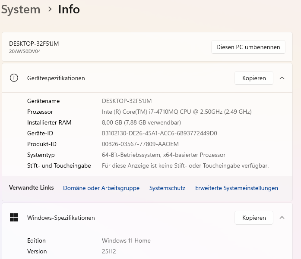
Task: Open the Erweiterte Systemeinstellungen link
Action: click(237, 188)
